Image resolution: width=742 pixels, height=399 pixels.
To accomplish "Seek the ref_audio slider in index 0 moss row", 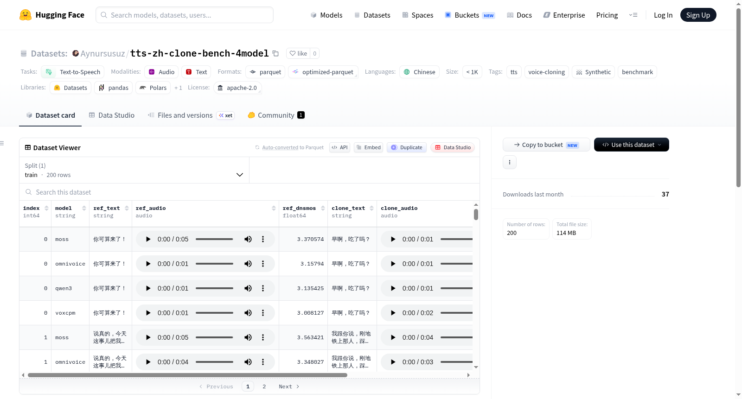I will pos(214,239).
